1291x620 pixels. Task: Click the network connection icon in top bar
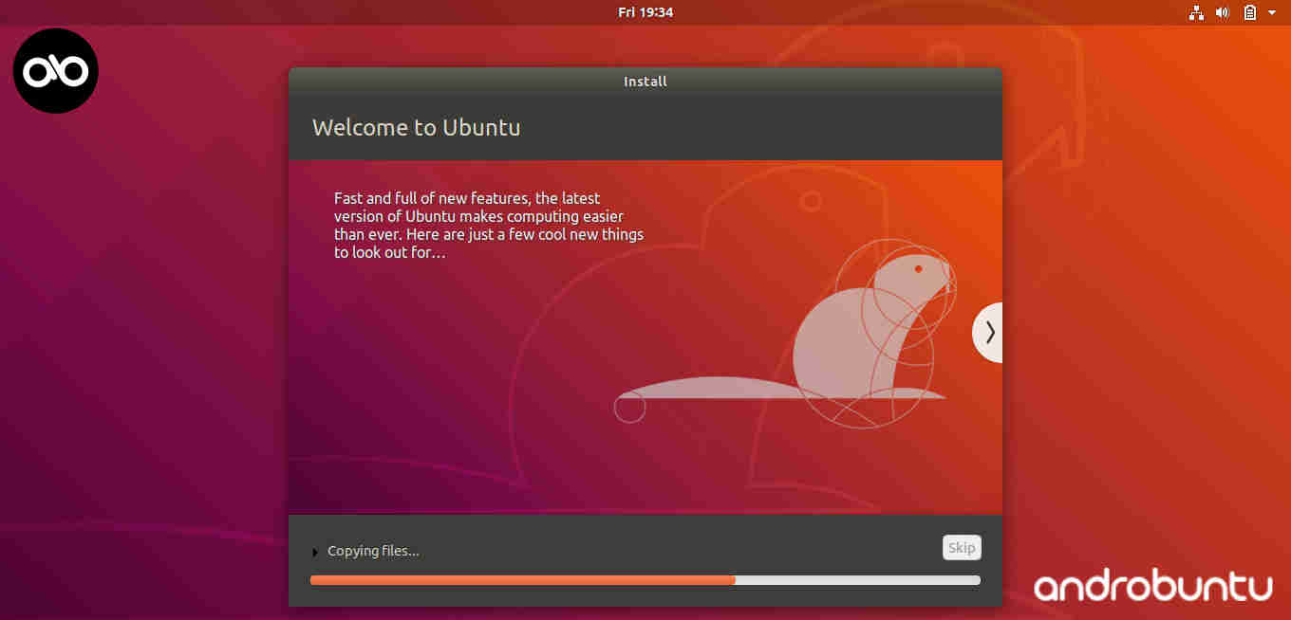click(x=1196, y=12)
